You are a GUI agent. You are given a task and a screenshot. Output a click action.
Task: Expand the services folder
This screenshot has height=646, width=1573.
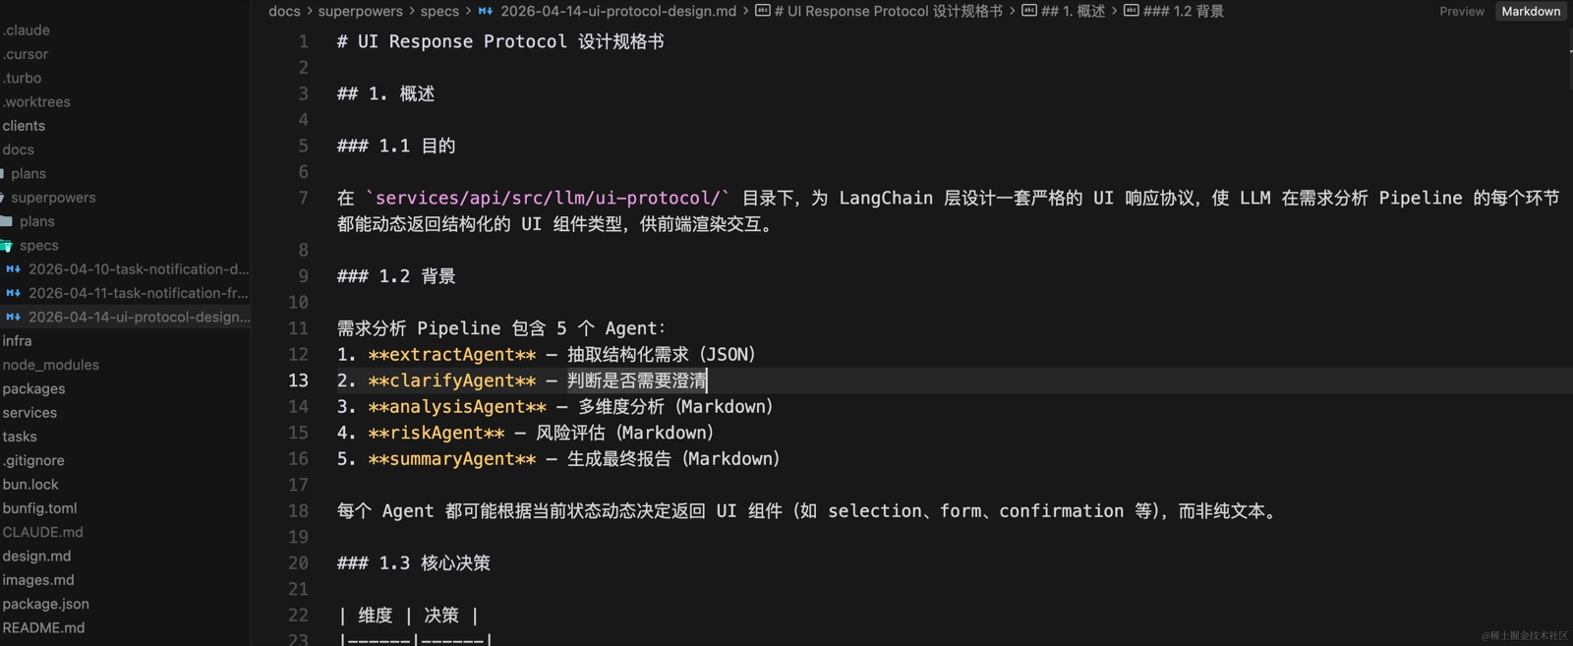coord(29,413)
